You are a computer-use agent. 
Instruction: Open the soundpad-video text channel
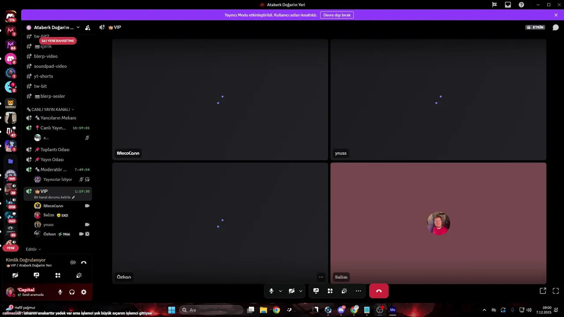tap(58, 66)
